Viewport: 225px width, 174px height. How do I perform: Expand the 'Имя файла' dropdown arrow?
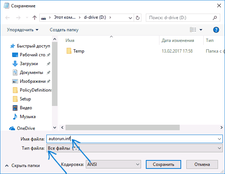219,139
